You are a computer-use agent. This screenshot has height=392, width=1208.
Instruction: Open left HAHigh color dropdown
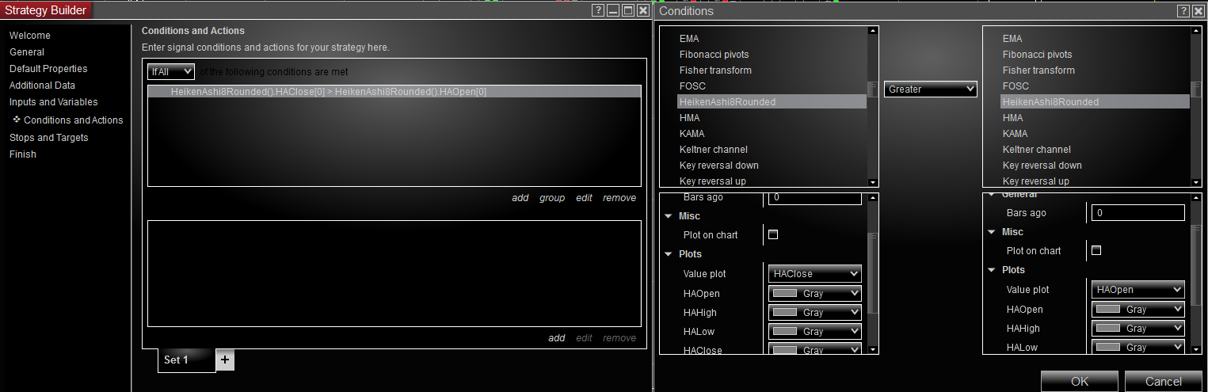[x=815, y=312]
